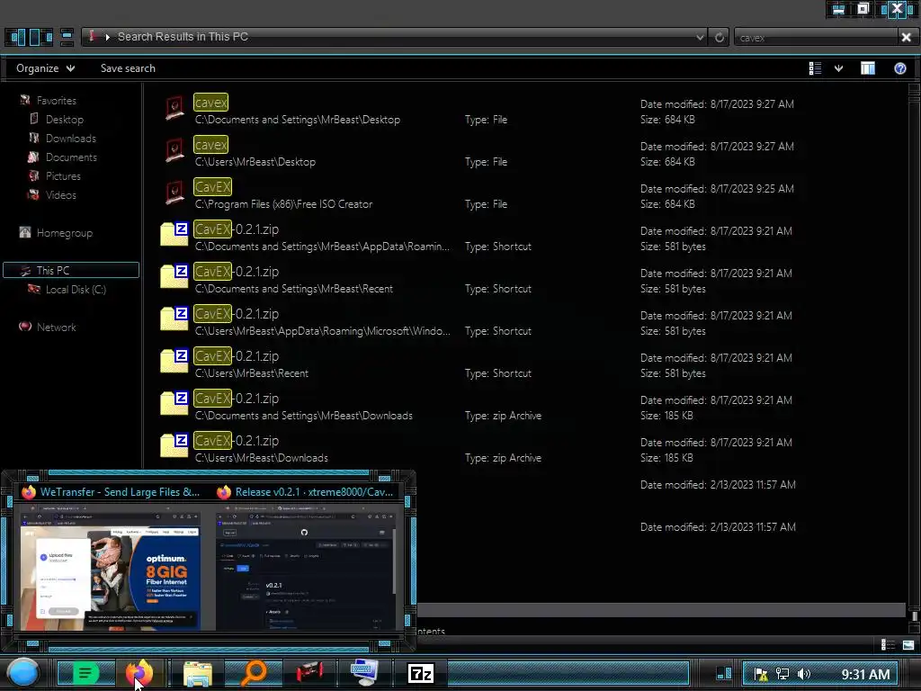Click the Save search button
Screen dimensions: 921x691
pyautogui.click(x=128, y=68)
